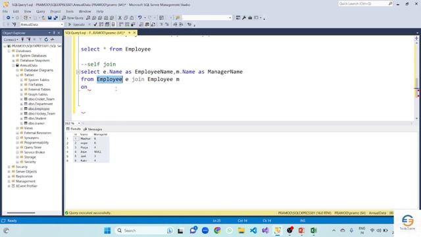Open the editor zoom percentage dropdown
The height and width of the screenshot is (237, 421).
(79, 123)
